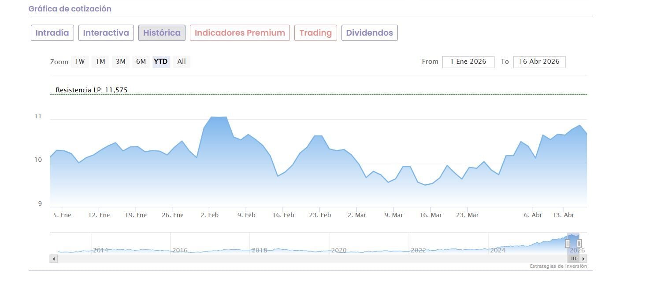Image resolution: width=653 pixels, height=281 pixels.
Task: Set chart zoom to 1W
Action: [x=80, y=62]
